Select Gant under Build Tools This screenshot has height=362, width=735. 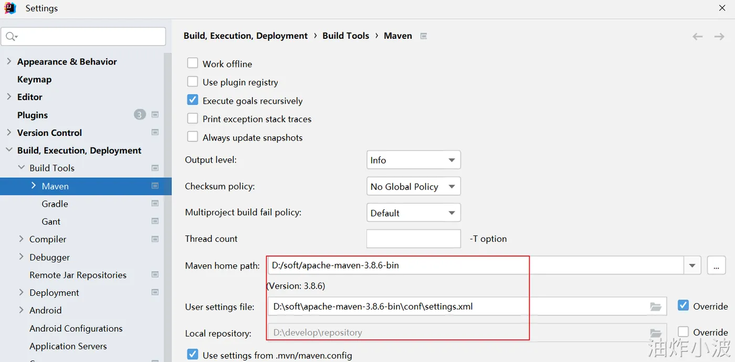51,221
